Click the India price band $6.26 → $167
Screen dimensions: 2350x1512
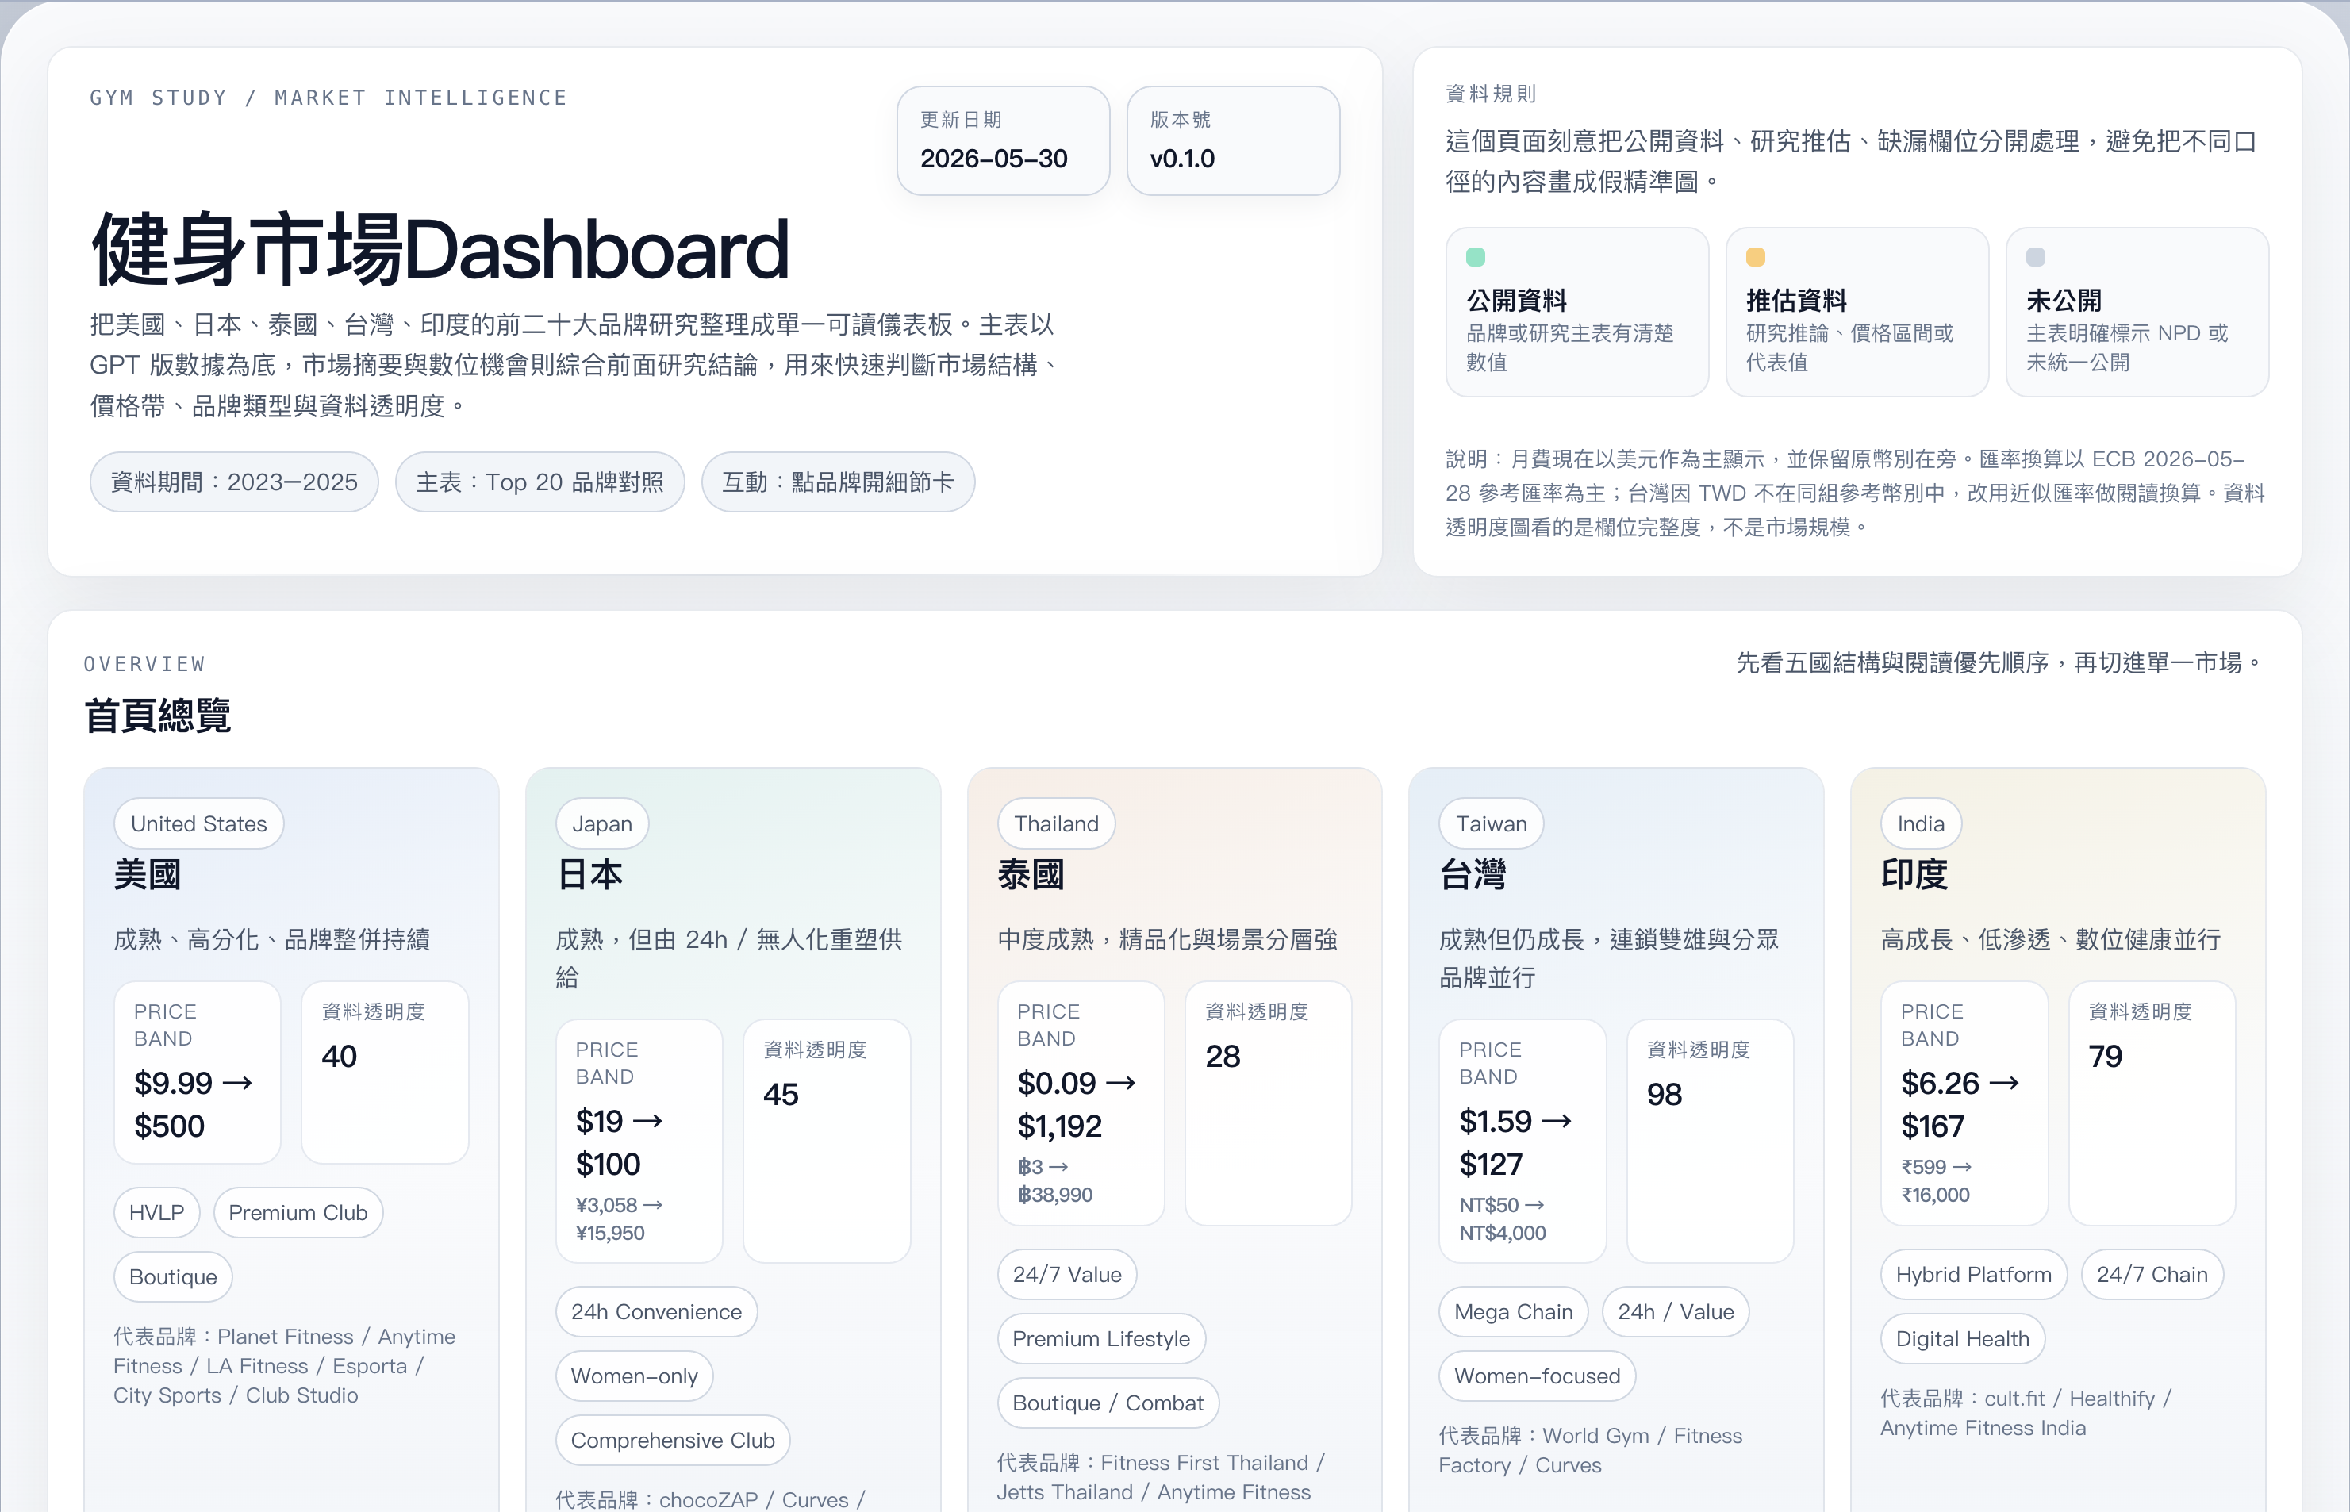1960,1103
